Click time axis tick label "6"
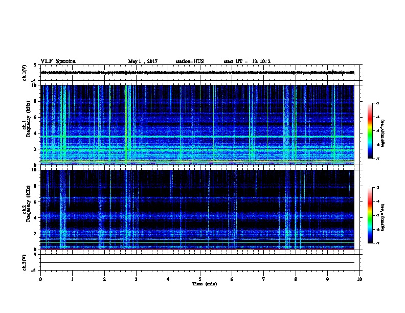 (232, 279)
